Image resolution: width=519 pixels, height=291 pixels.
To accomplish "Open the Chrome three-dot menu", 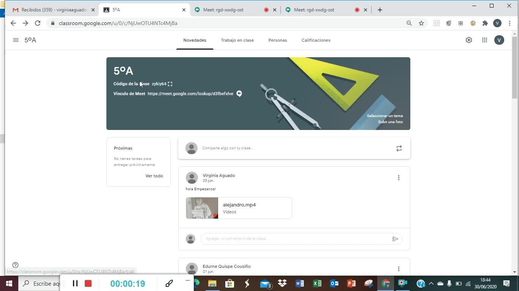I will click(x=510, y=23).
